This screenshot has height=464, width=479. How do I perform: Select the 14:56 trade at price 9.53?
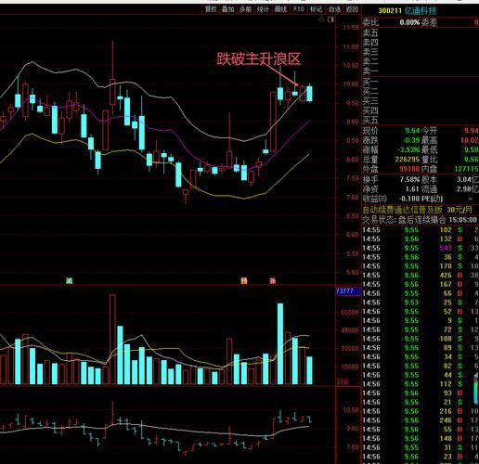point(421,303)
